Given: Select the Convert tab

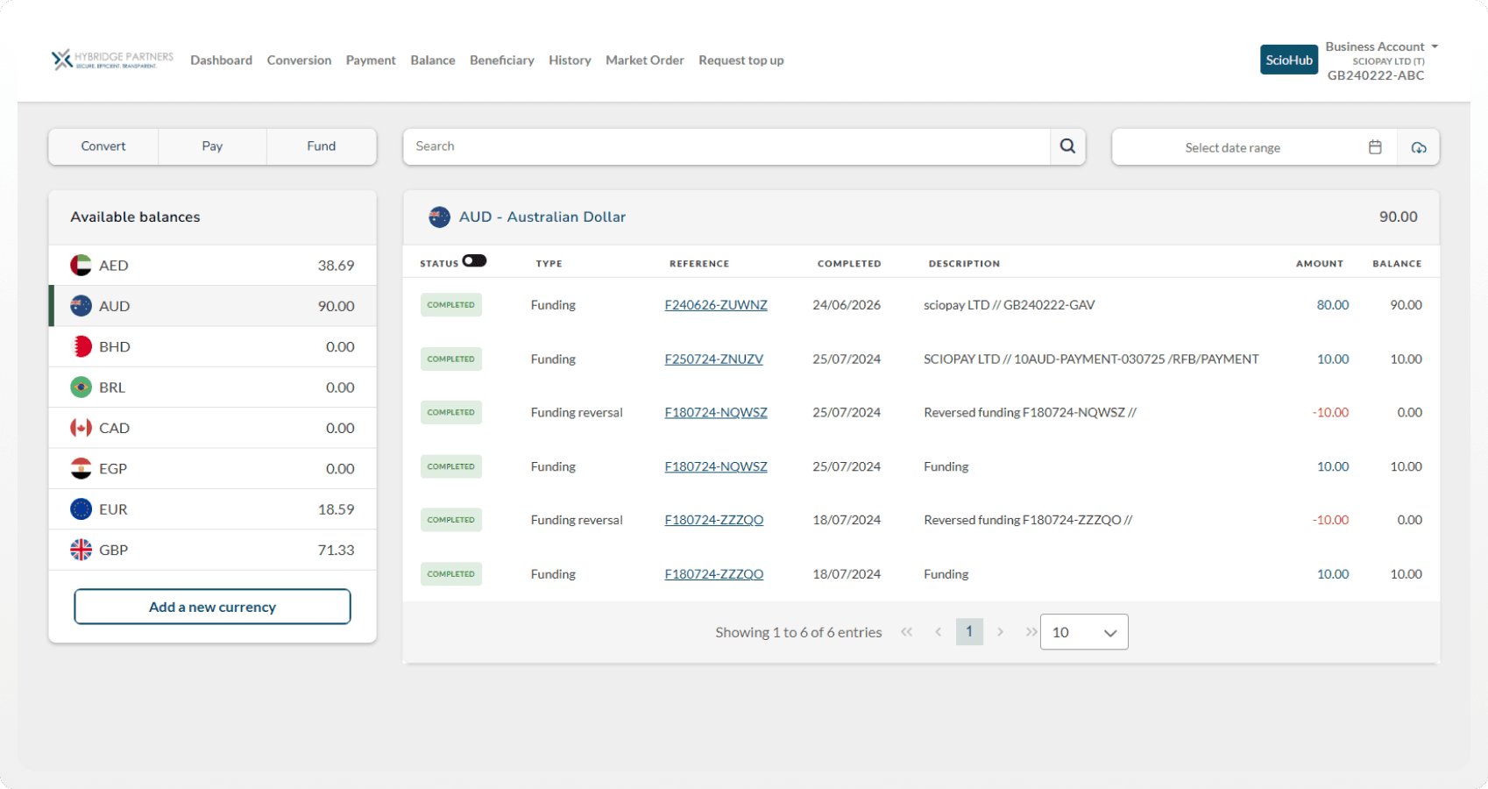Looking at the screenshot, I should click(103, 146).
